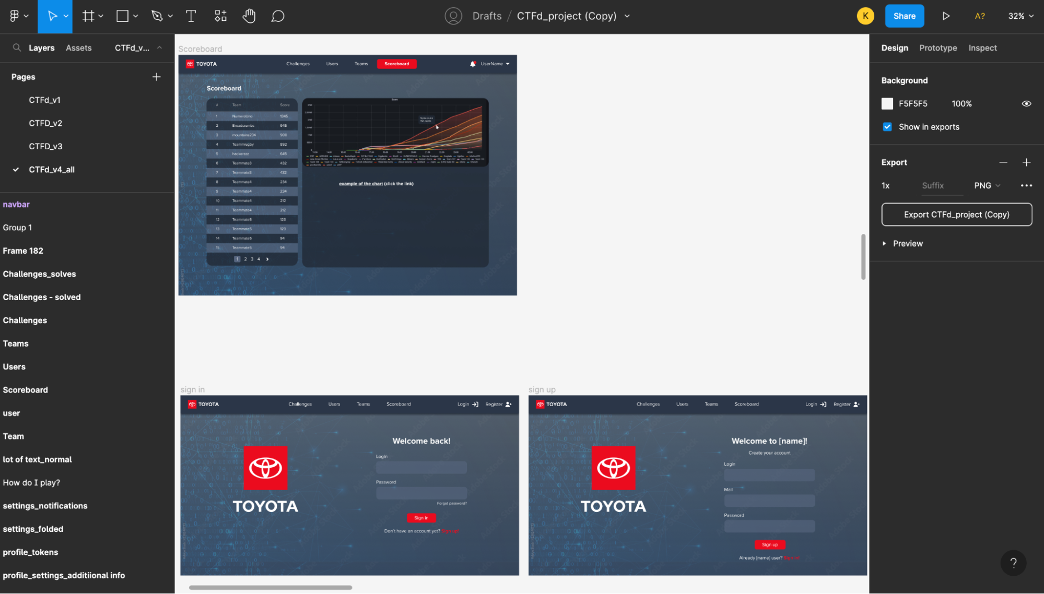Click the F5F5F5 background color swatch
The width and height of the screenshot is (1044, 594).
[887, 103]
